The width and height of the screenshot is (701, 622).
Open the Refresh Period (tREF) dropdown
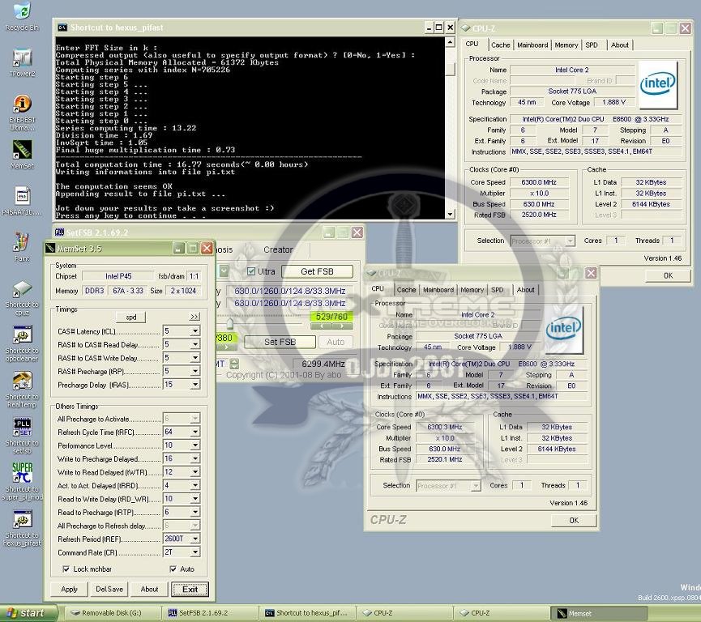pos(195,539)
